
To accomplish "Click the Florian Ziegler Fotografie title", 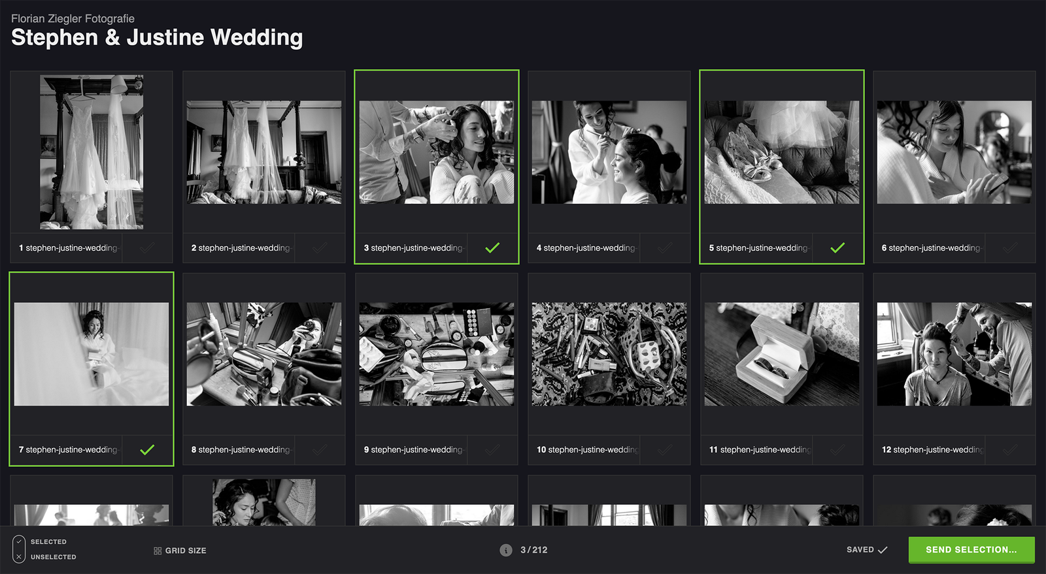I will pos(73,19).
